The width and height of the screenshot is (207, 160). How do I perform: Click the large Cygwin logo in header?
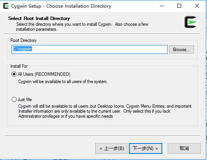point(190,22)
